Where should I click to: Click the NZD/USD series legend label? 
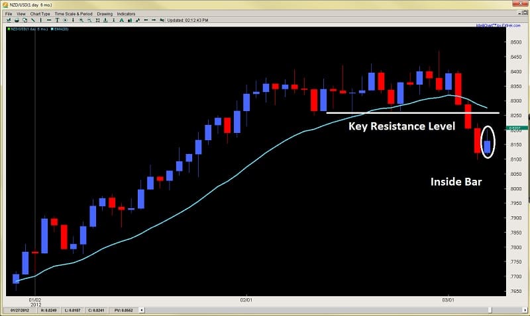coord(28,29)
